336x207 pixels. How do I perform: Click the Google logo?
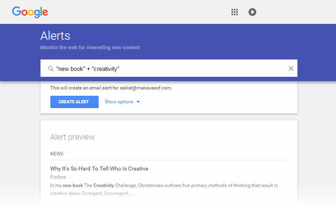coord(30,12)
